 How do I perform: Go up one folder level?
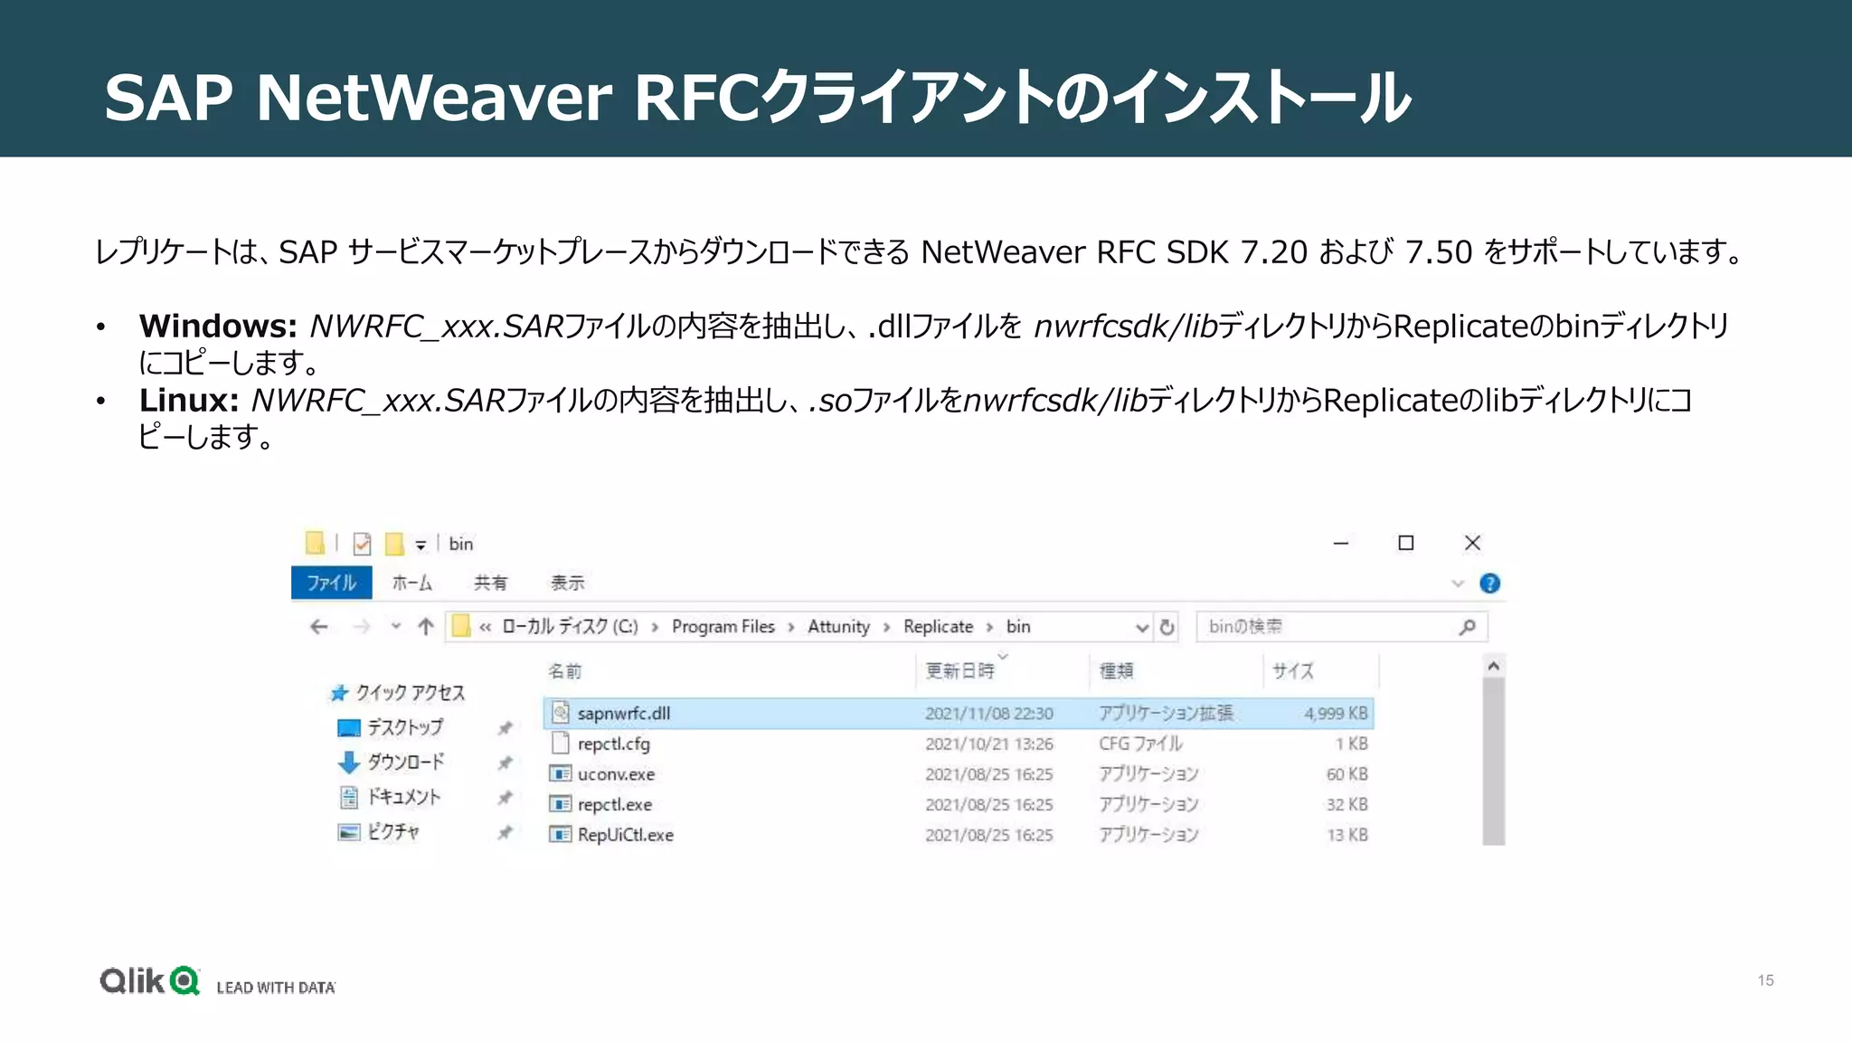coord(426,626)
